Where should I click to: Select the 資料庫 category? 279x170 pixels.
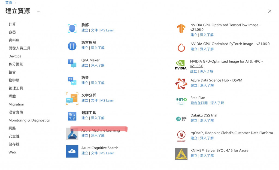click(14, 40)
